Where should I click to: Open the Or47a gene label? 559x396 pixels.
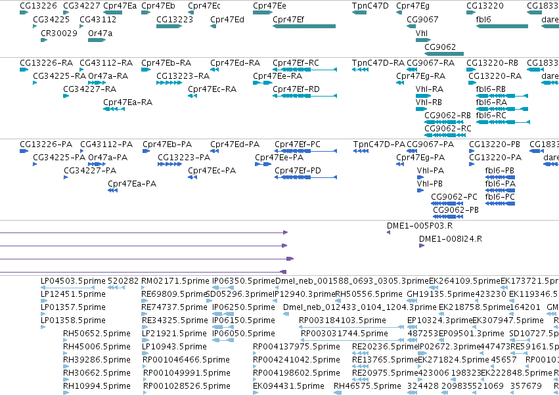coord(101,33)
